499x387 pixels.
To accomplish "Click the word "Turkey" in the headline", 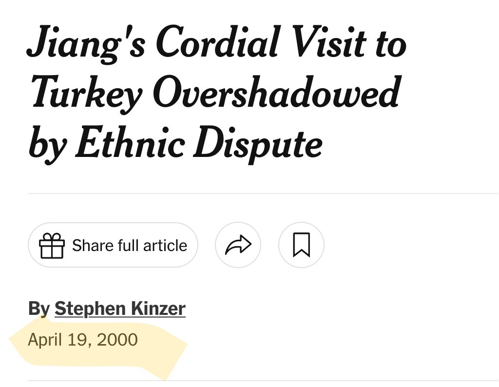I will [x=85, y=94].
